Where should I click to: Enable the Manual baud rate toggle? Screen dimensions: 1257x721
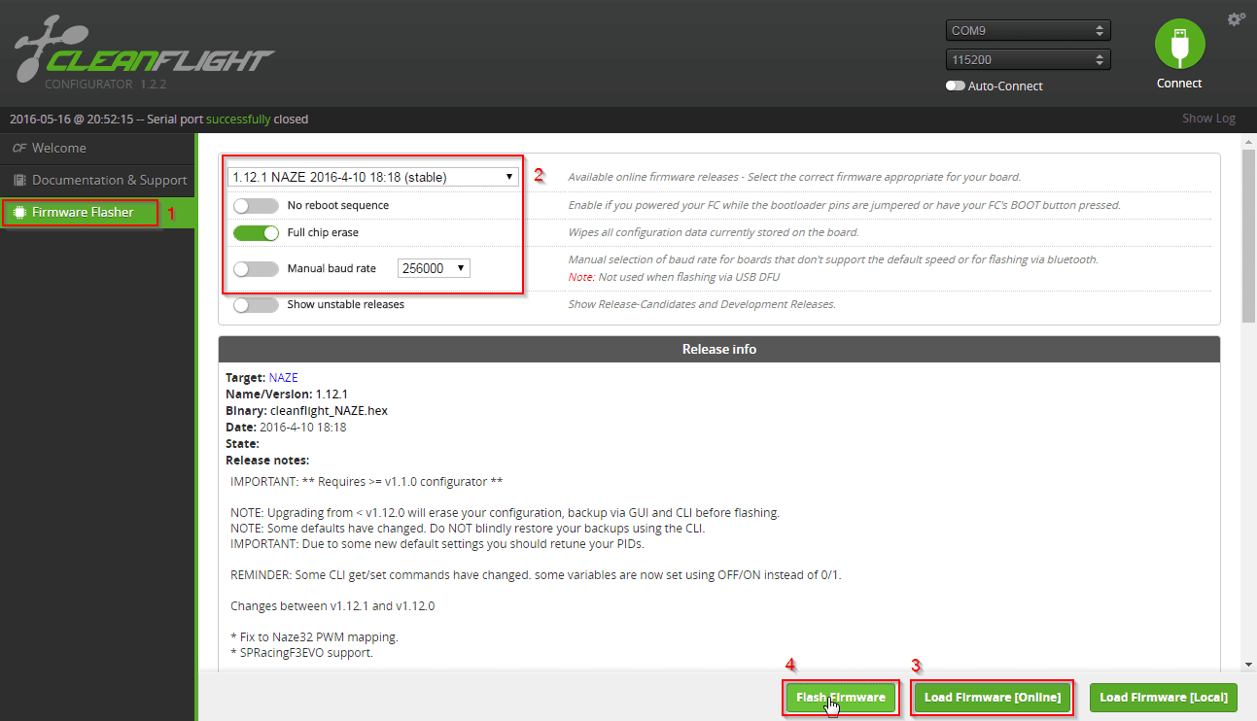(256, 267)
